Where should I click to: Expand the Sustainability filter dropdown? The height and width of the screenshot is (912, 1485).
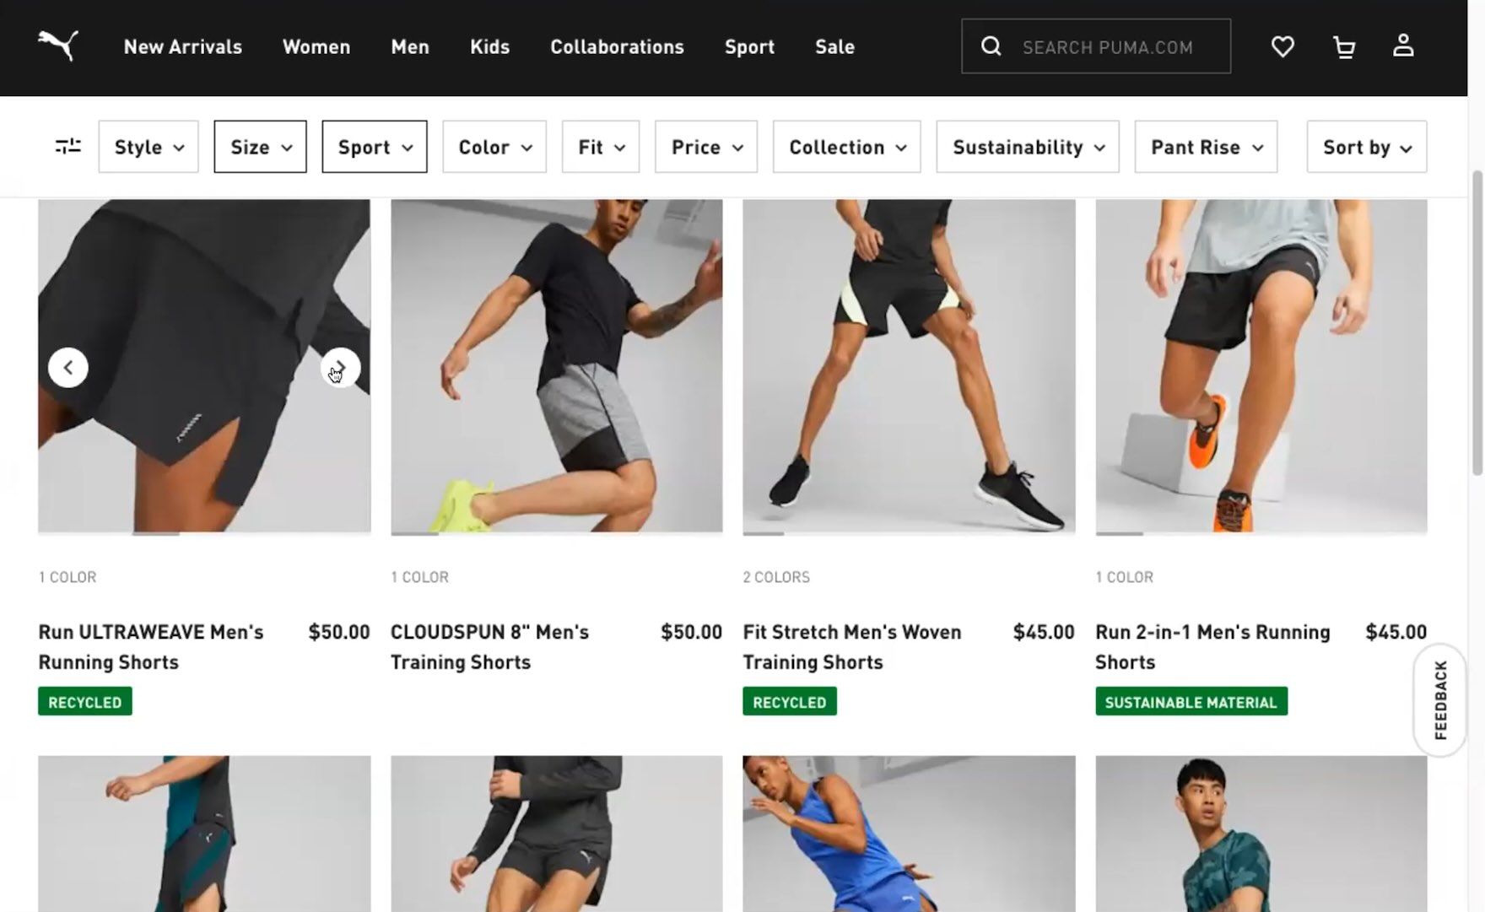pos(1027,147)
